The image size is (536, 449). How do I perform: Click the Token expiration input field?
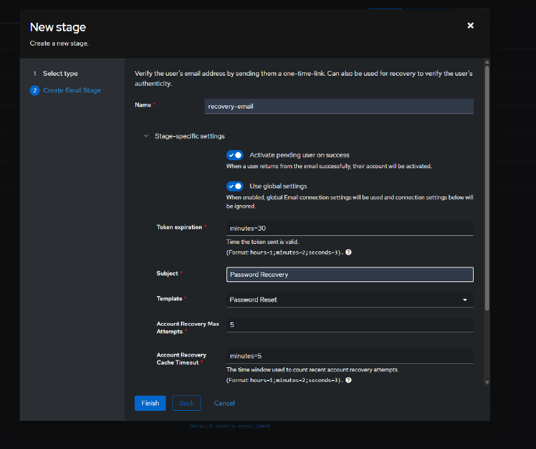point(350,228)
